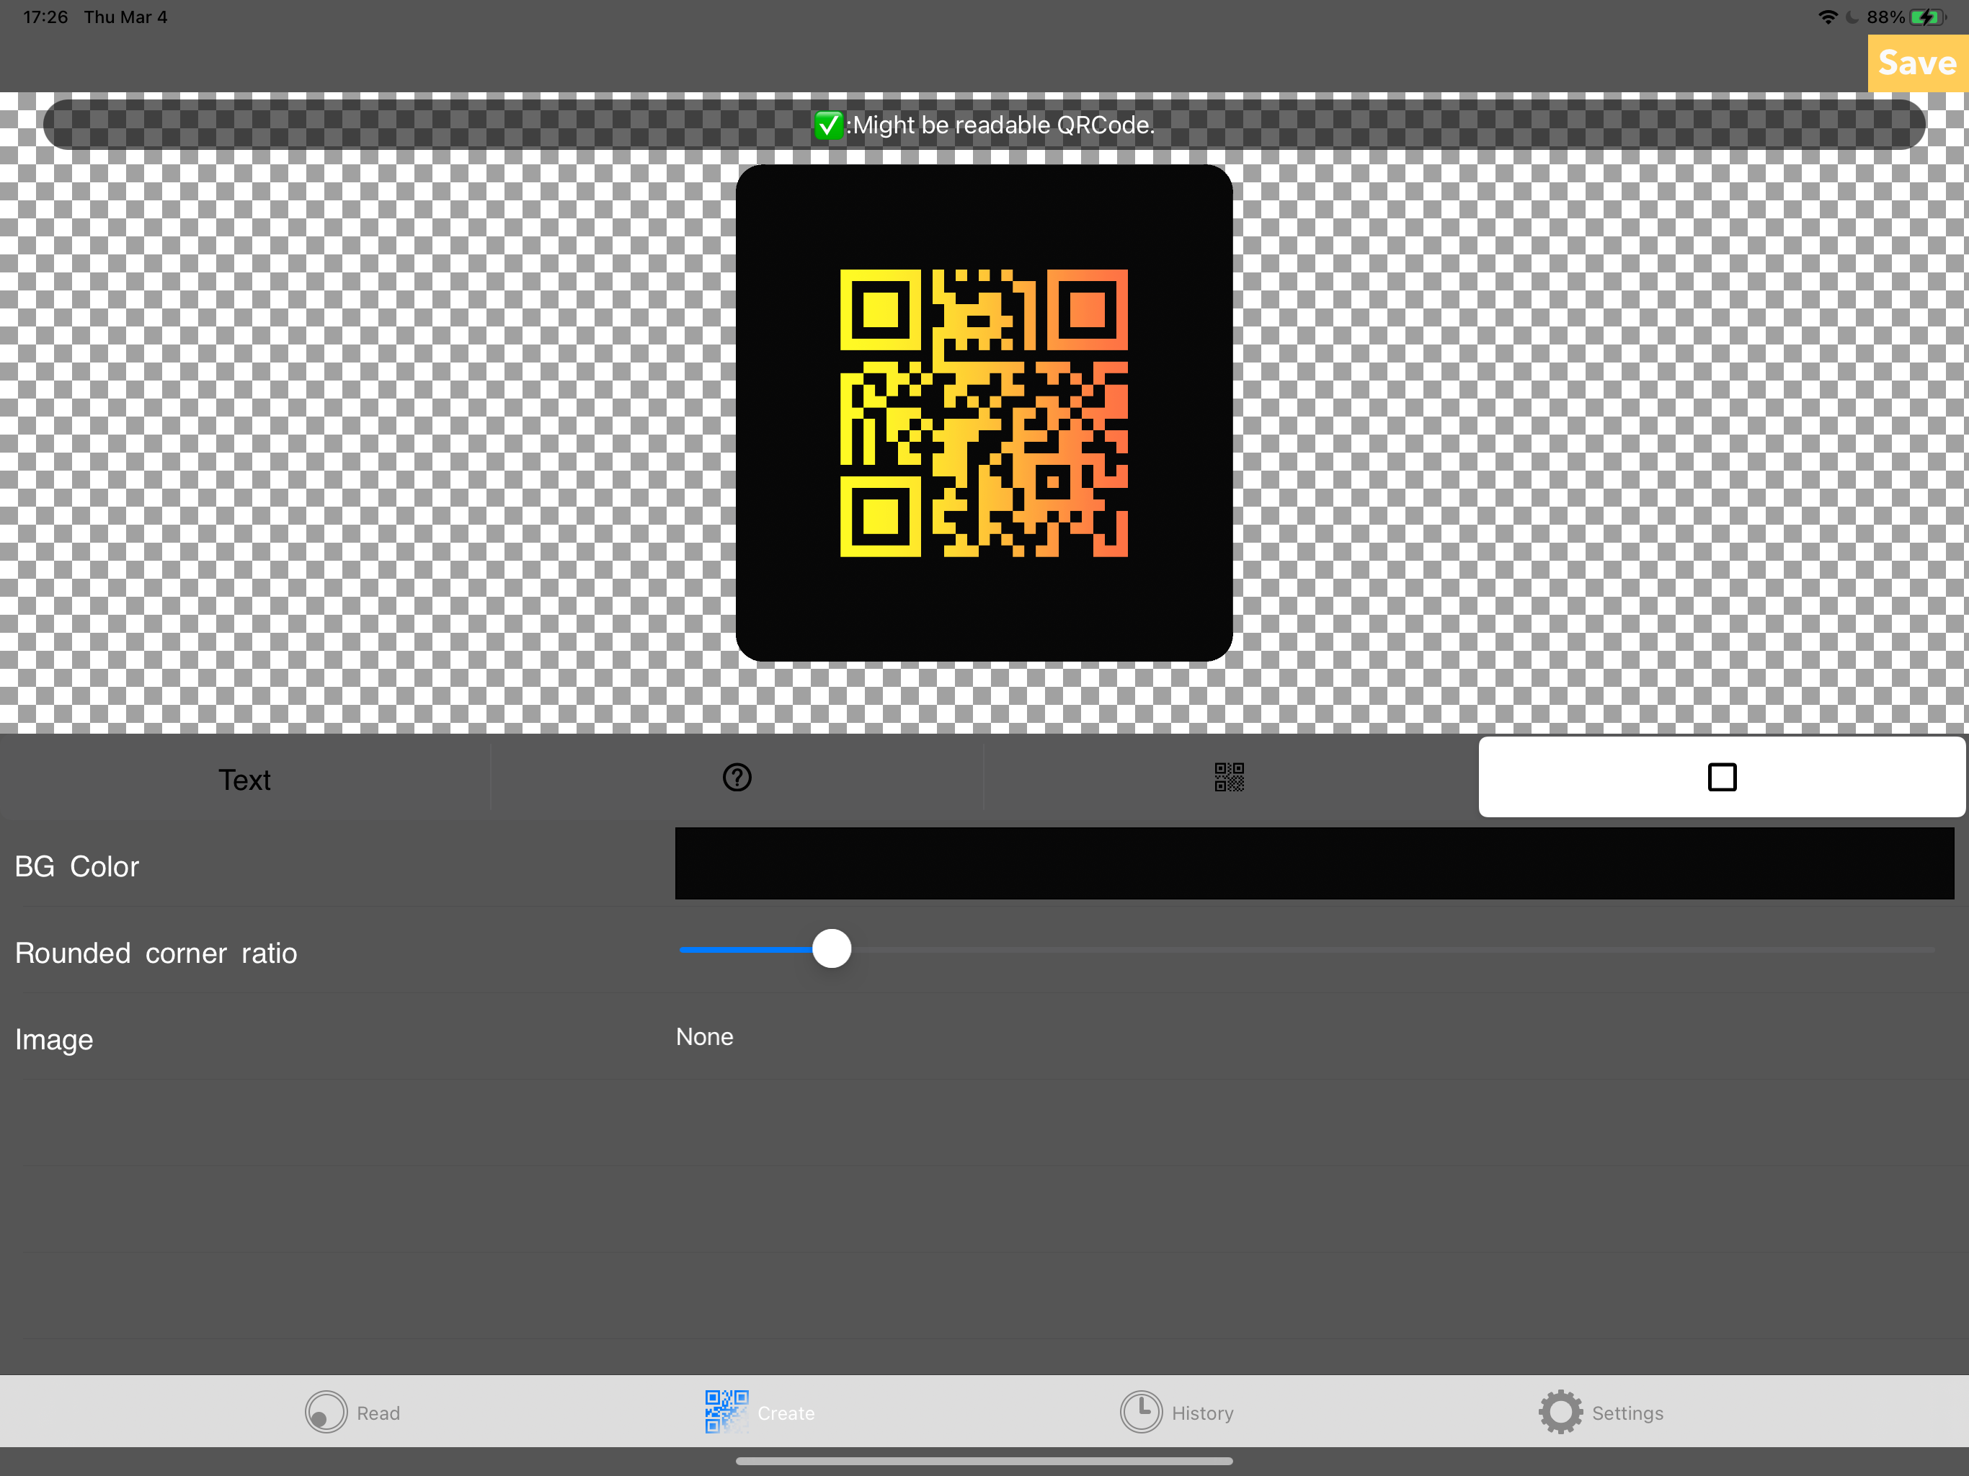Adjust the Rounded corner ratio slider knob
The image size is (1969, 1476).
point(832,949)
